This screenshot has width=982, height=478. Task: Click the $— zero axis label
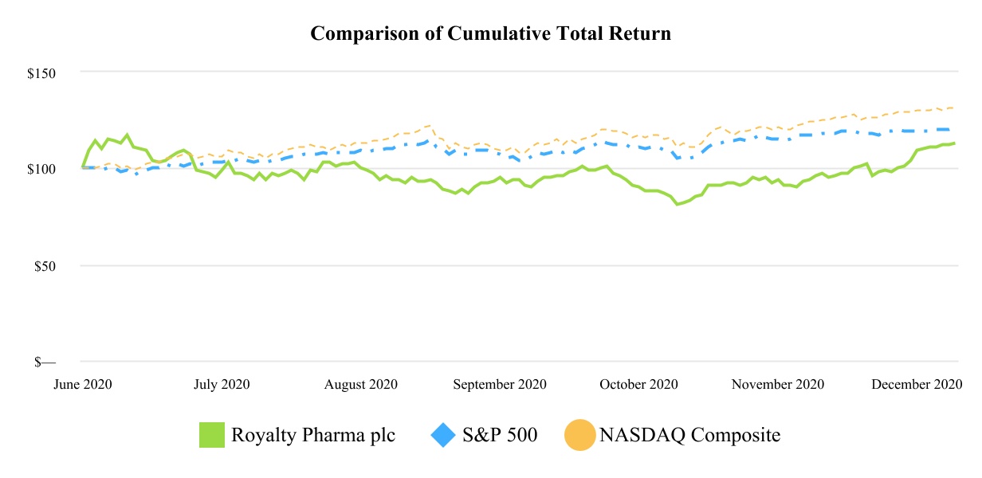click(x=45, y=362)
